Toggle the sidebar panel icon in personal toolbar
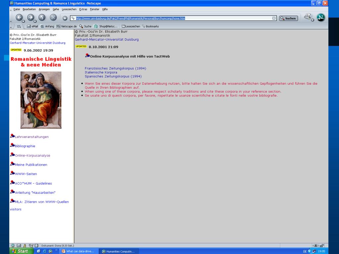 19,26
